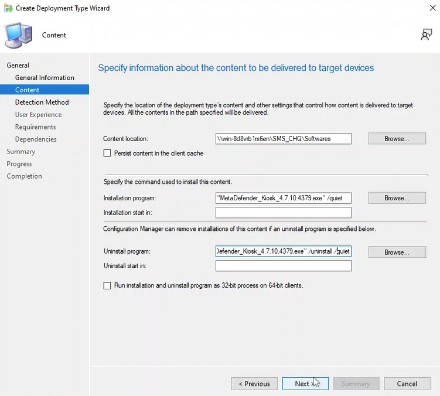
Task: Browse for the installation program
Action: (x=397, y=198)
